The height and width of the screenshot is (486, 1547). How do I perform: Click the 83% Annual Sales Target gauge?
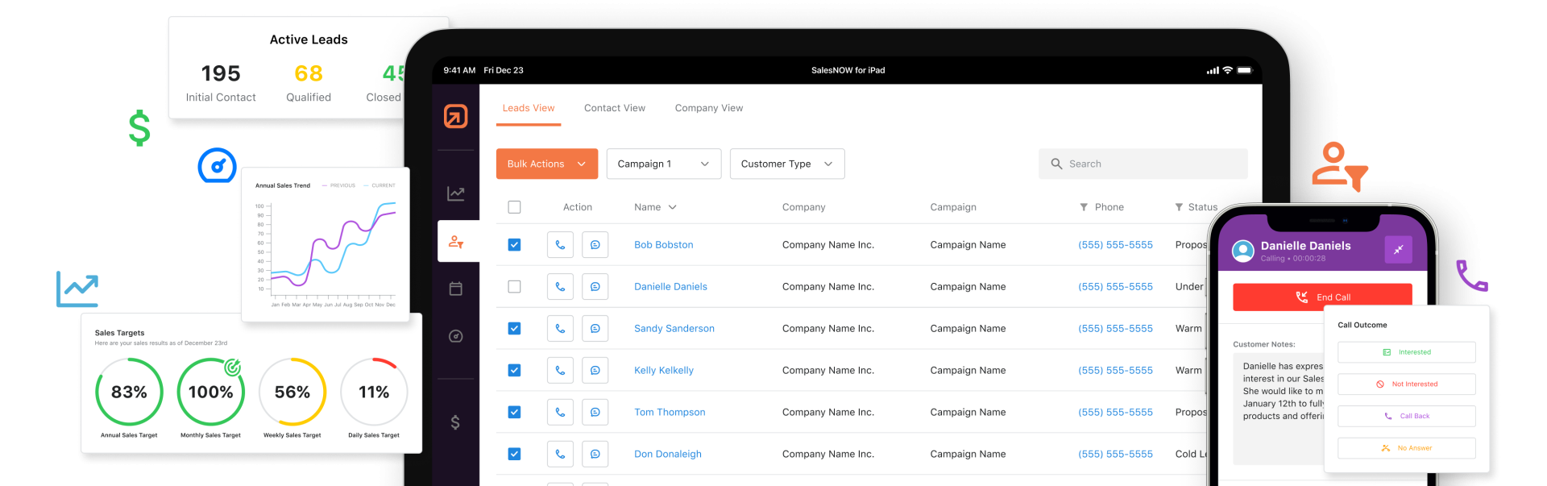[x=129, y=392]
